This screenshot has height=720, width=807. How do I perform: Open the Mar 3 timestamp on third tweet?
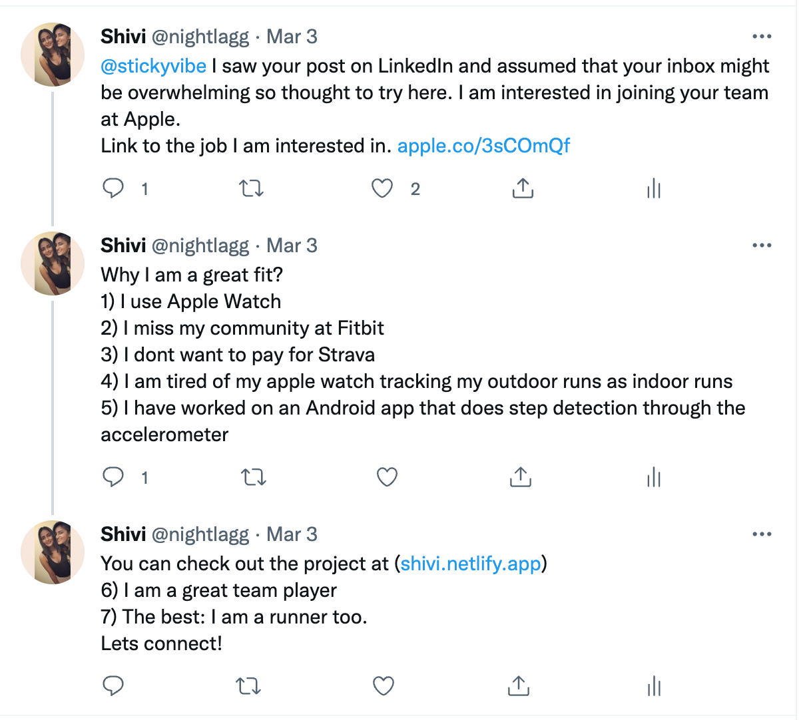[x=292, y=534]
